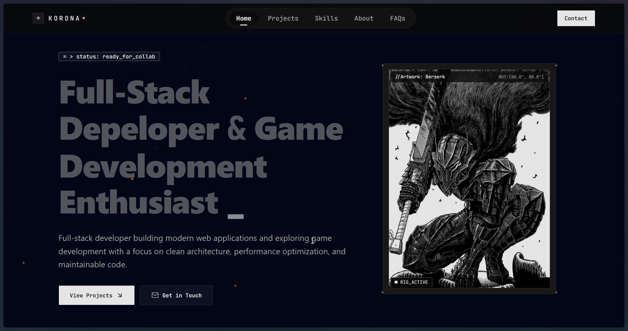The width and height of the screenshot is (628, 331).
Task: Click the Get in Touch button
Action: (176, 295)
